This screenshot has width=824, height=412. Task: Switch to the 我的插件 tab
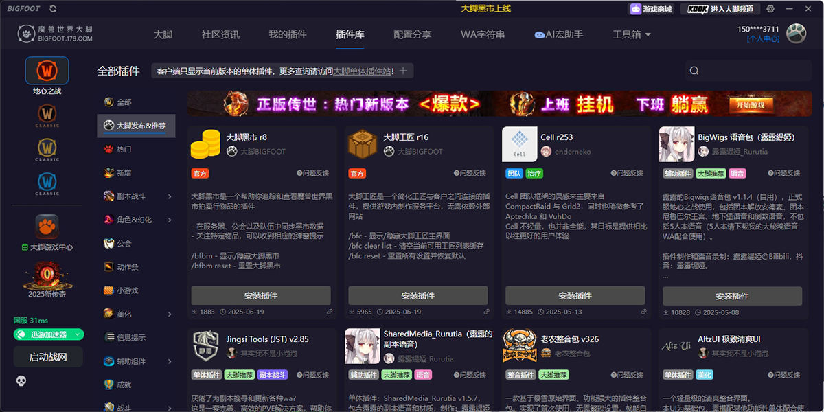pos(287,33)
